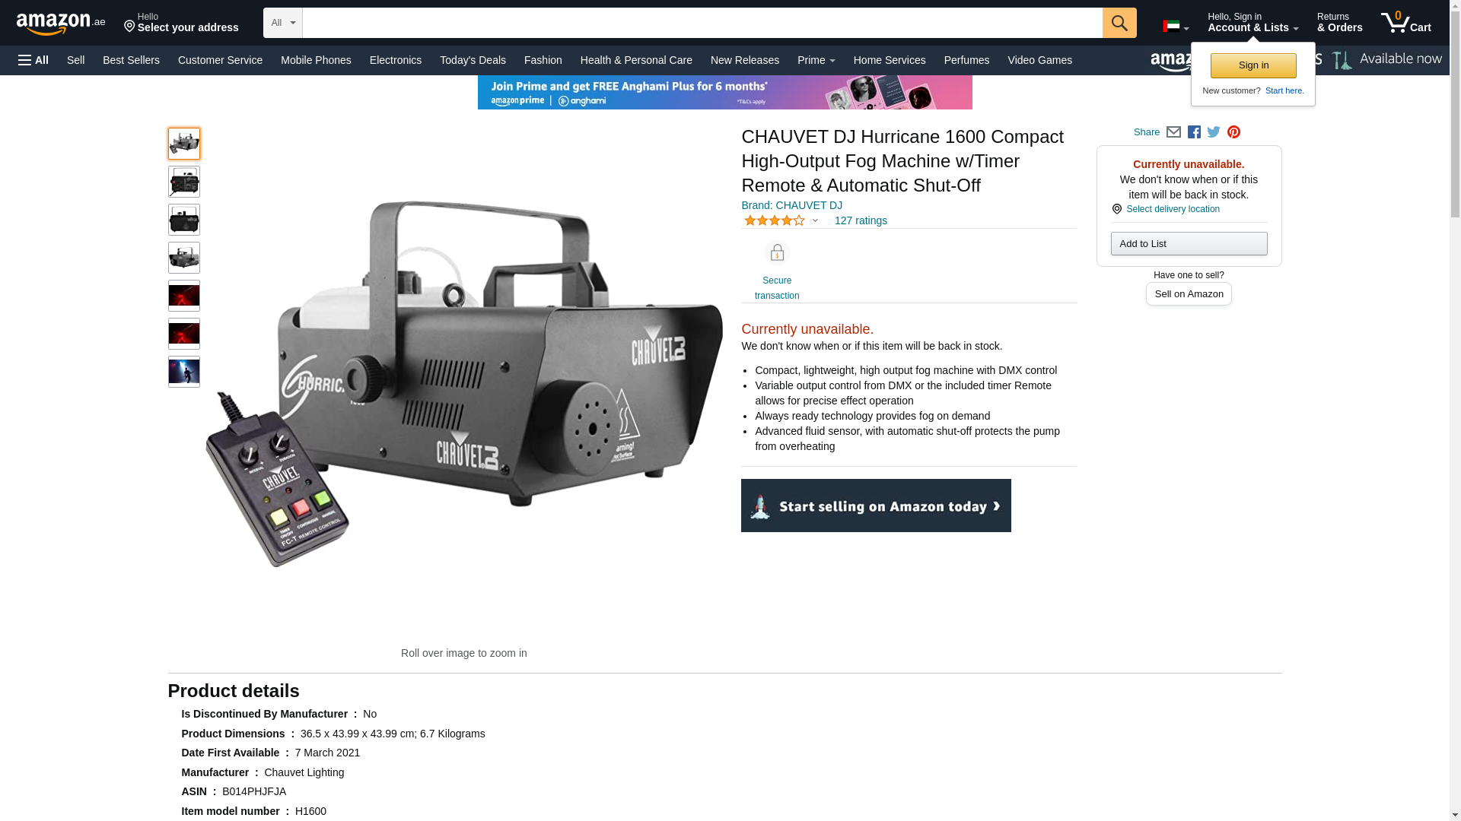Click the search magnifier button
The height and width of the screenshot is (821, 1461).
(1119, 23)
